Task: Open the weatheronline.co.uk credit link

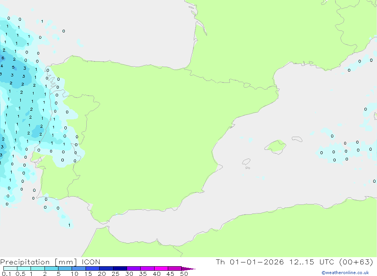Action: point(345,273)
